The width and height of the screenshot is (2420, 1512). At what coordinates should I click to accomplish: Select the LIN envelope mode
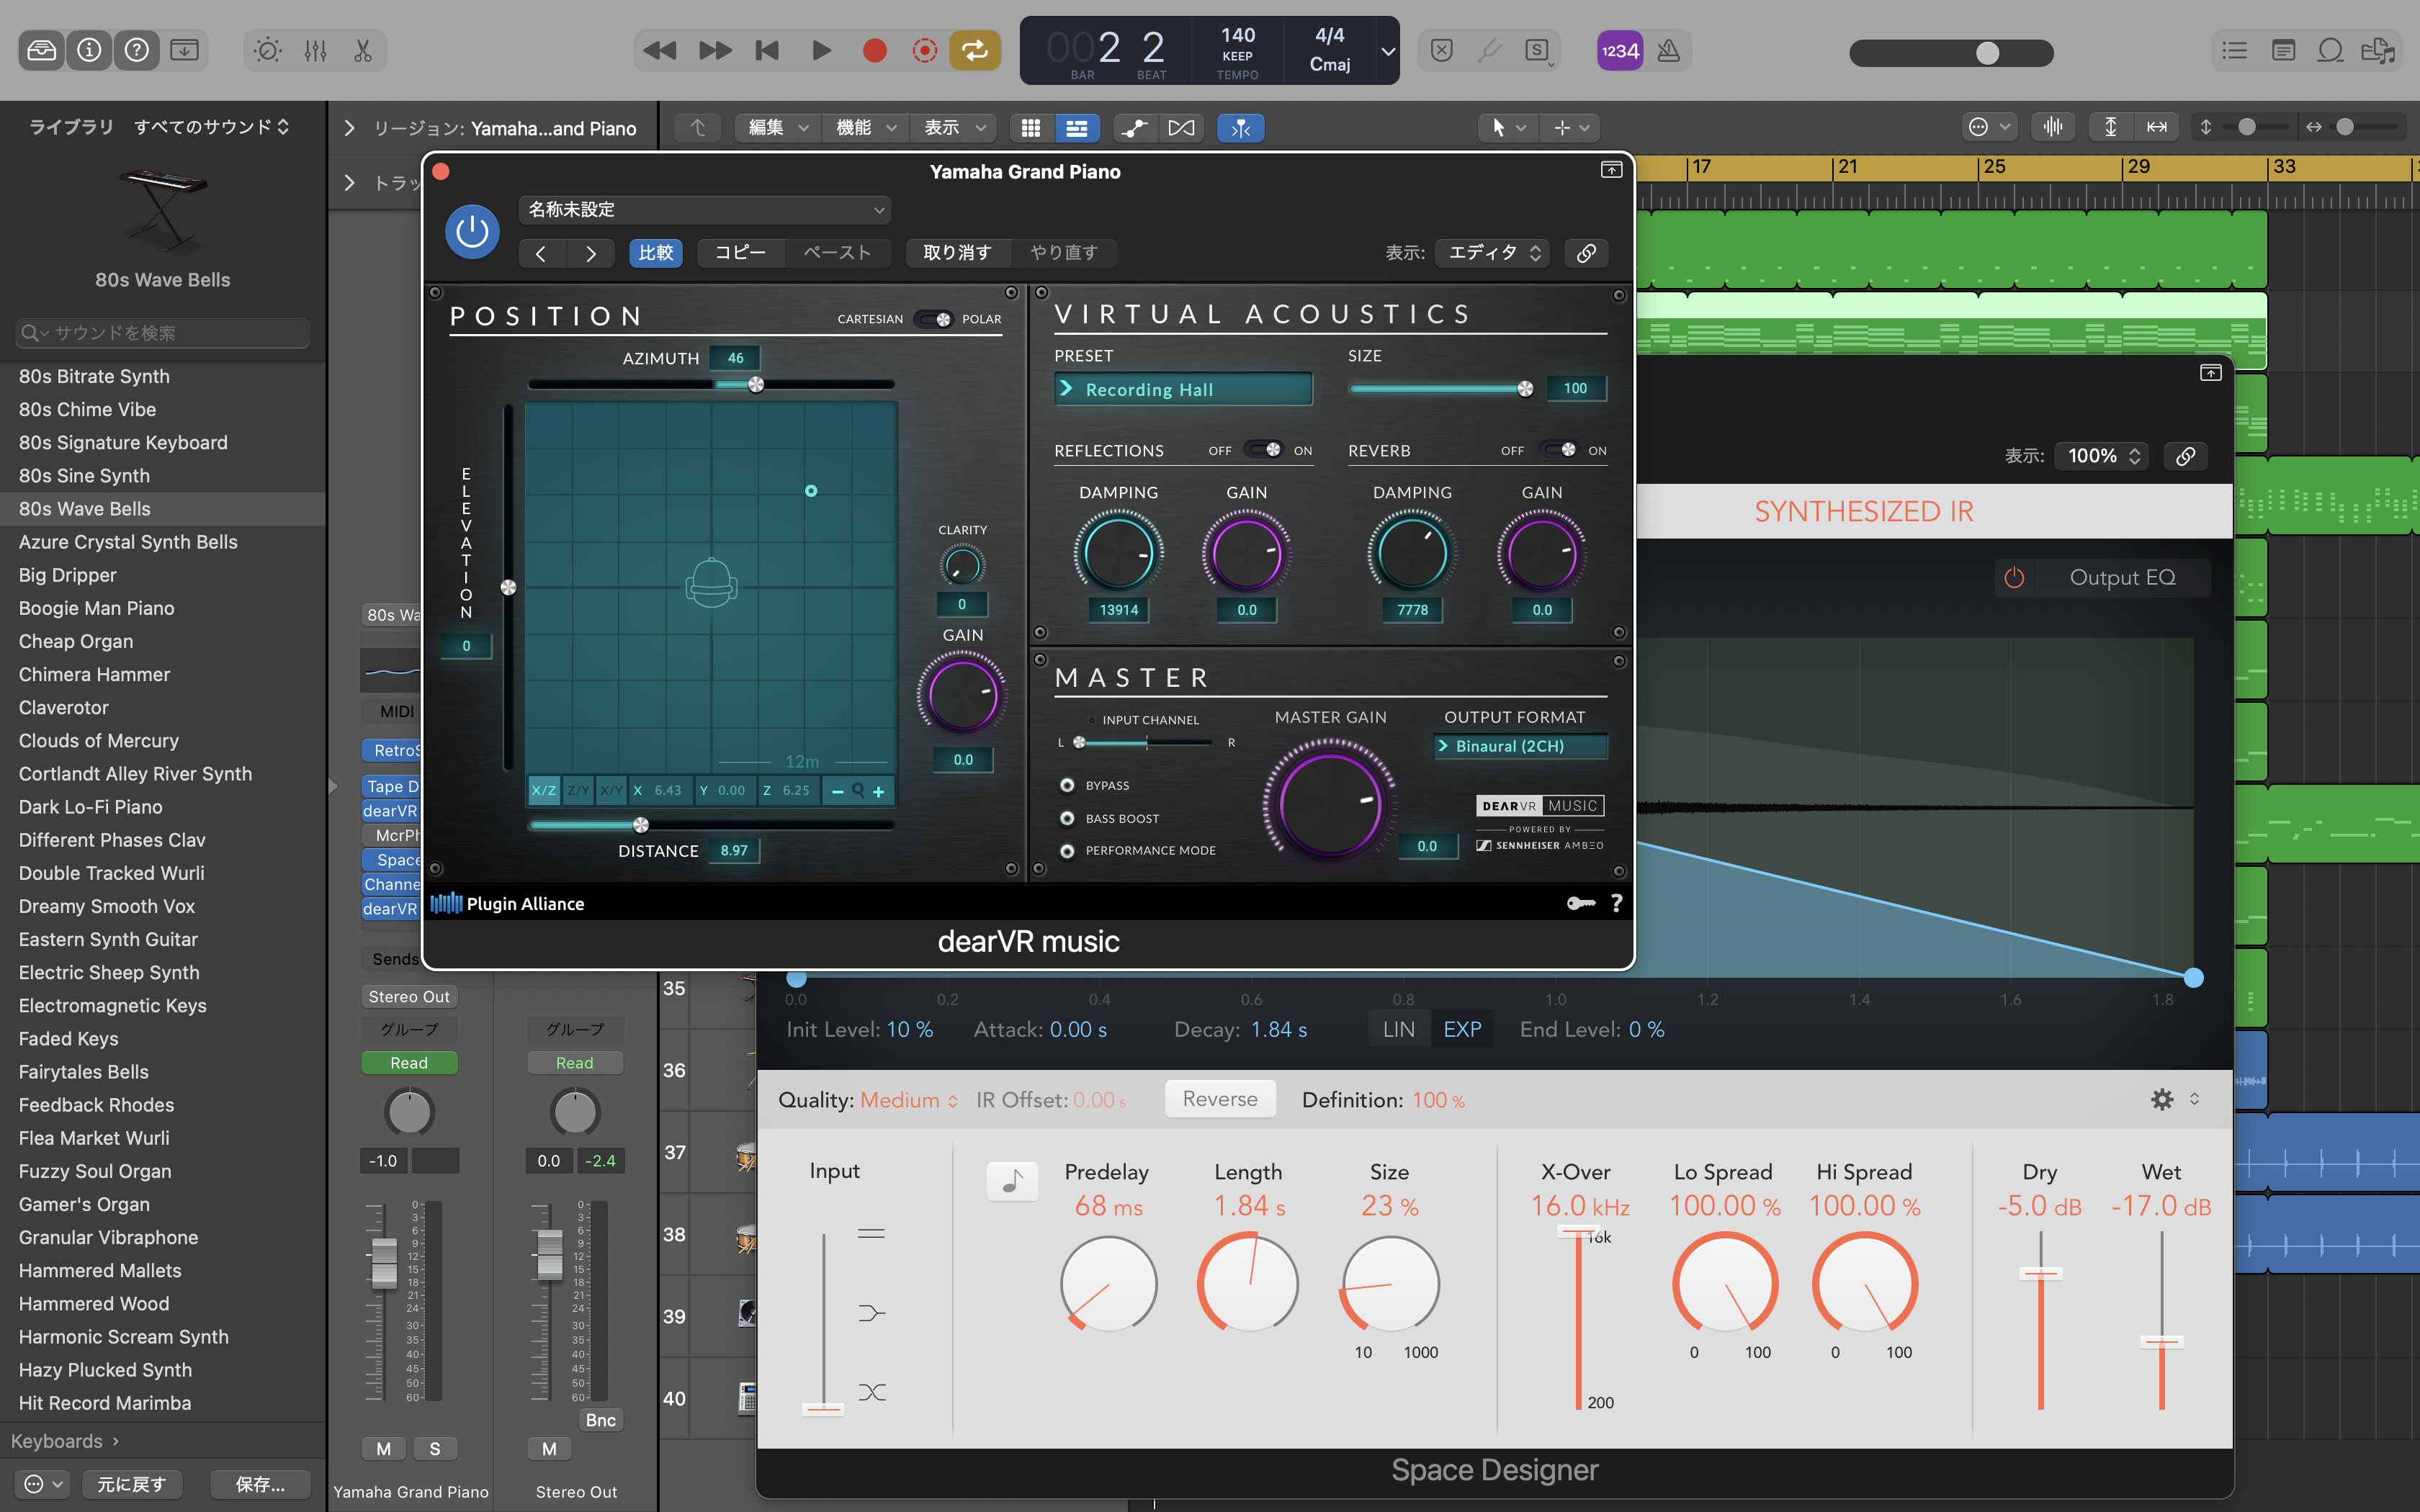click(1398, 1030)
